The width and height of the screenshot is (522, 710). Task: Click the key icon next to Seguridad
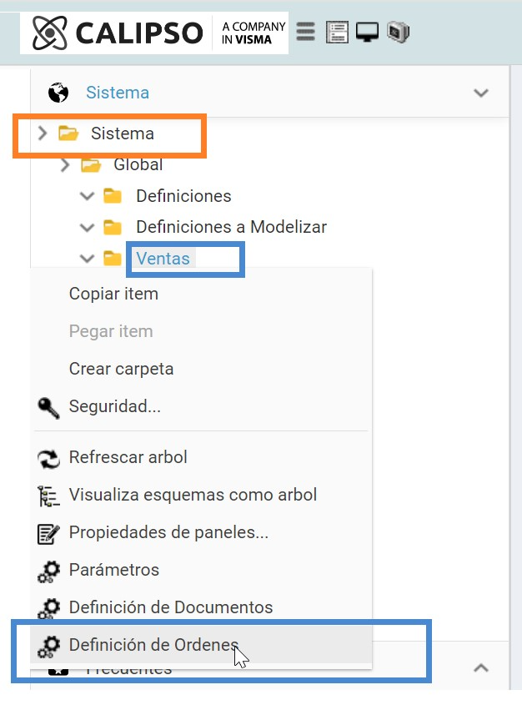pyautogui.click(x=48, y=407)
